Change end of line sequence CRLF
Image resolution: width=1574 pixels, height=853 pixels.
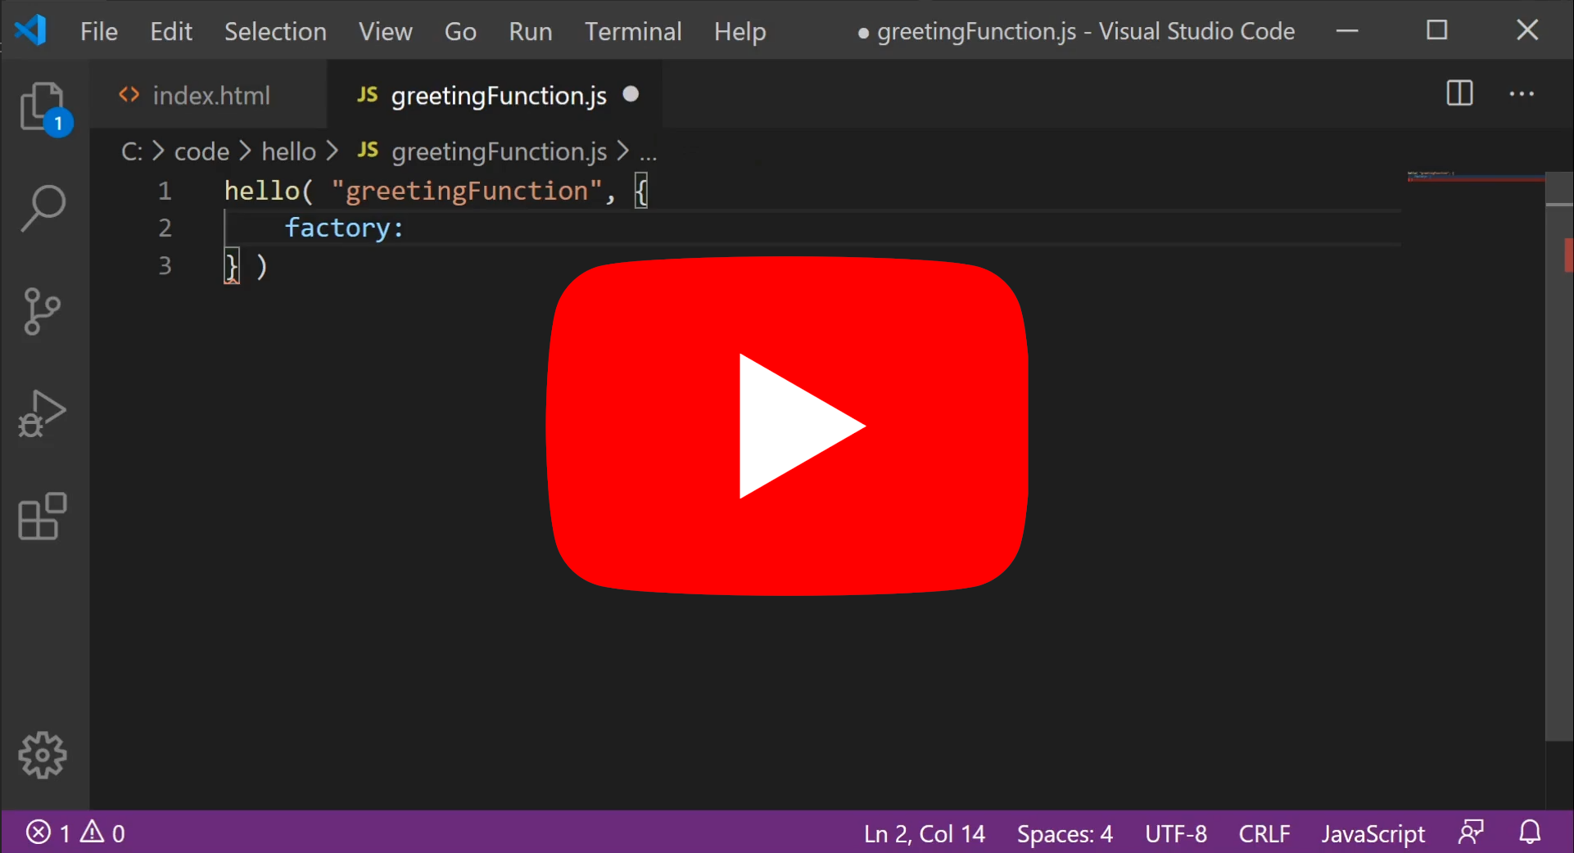[x=1264, y=833]
